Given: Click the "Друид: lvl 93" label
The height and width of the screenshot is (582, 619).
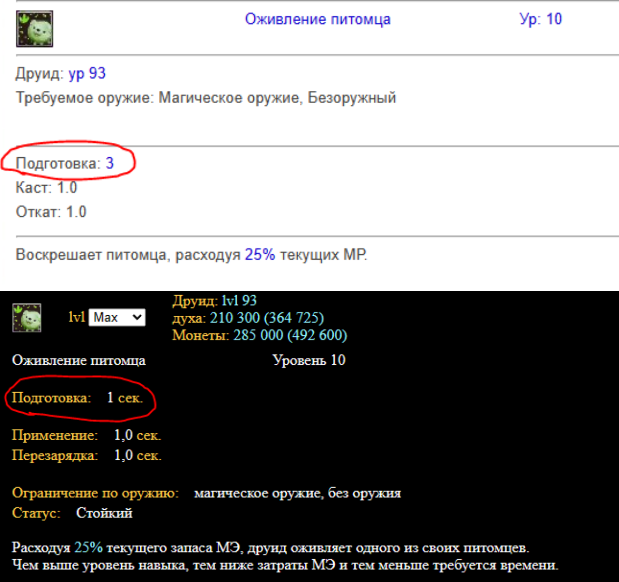Looking at the screenshot, I should [214, 300].
